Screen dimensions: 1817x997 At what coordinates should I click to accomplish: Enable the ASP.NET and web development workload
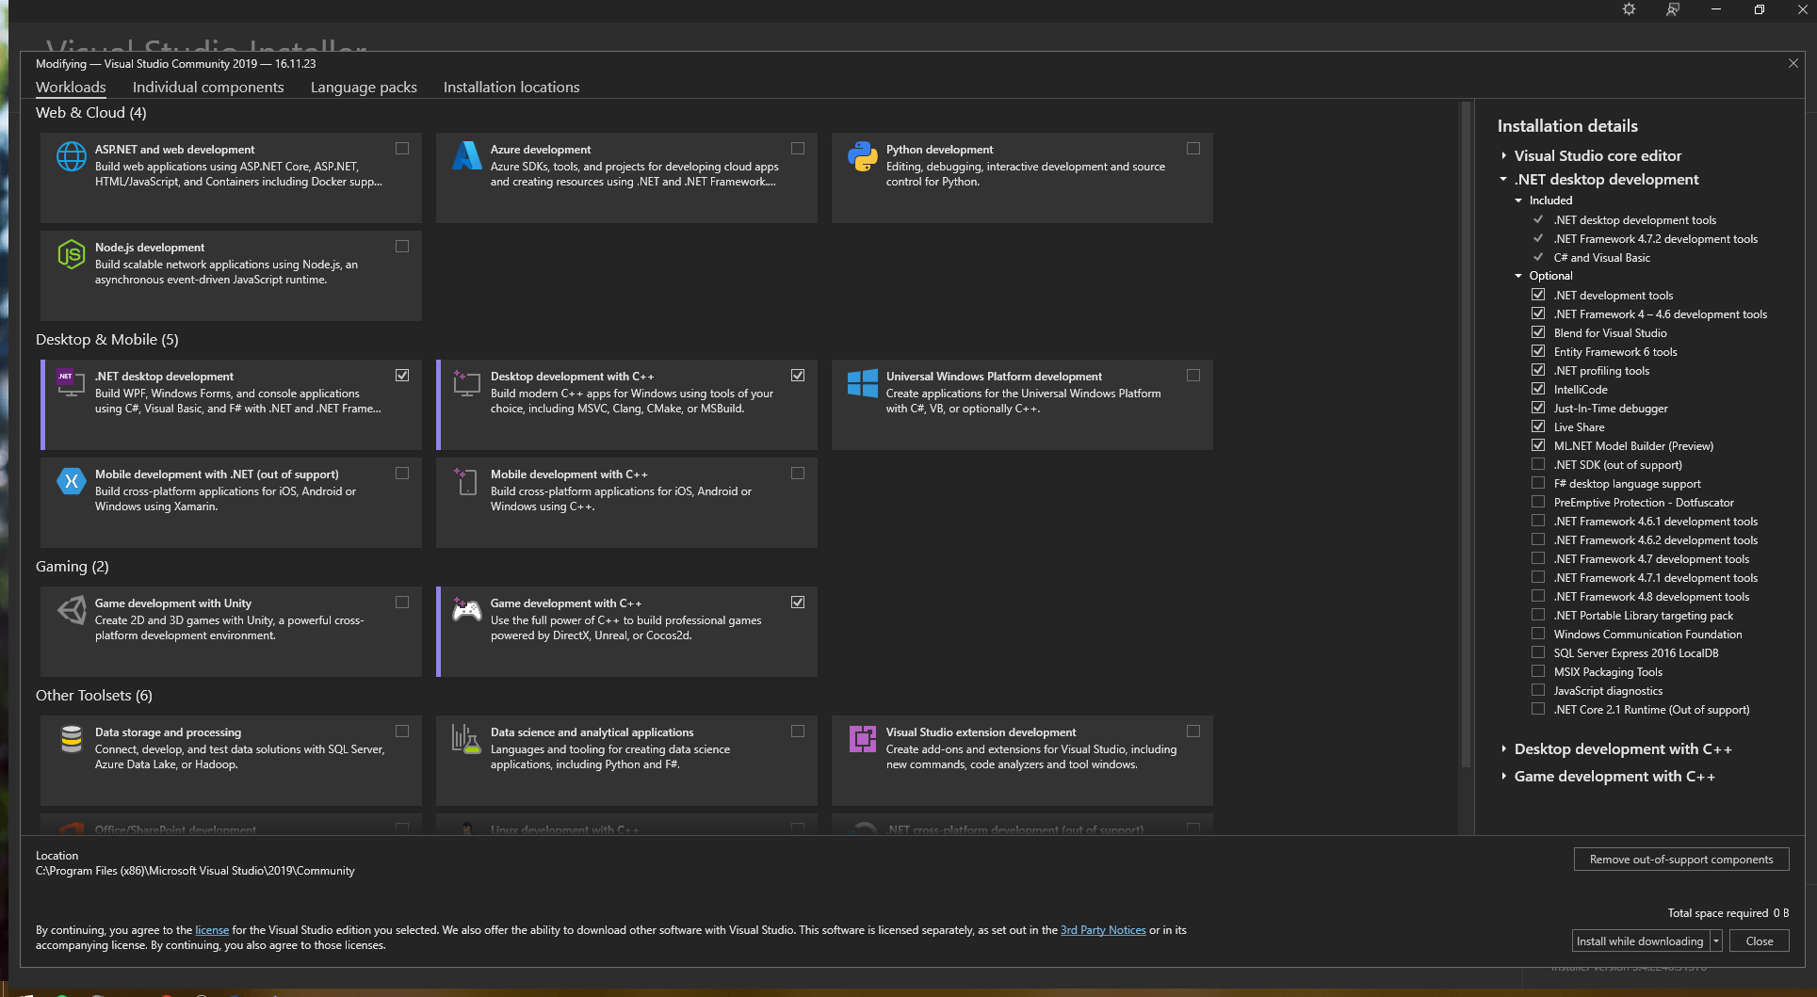402,149
